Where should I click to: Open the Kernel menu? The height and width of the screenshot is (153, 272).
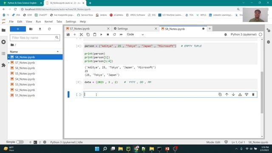pos(48,22)
